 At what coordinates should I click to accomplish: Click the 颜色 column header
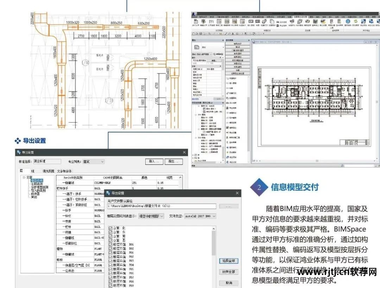point(144,177)
